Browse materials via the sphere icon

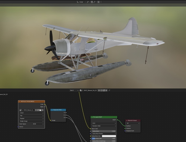click(81, 90)
